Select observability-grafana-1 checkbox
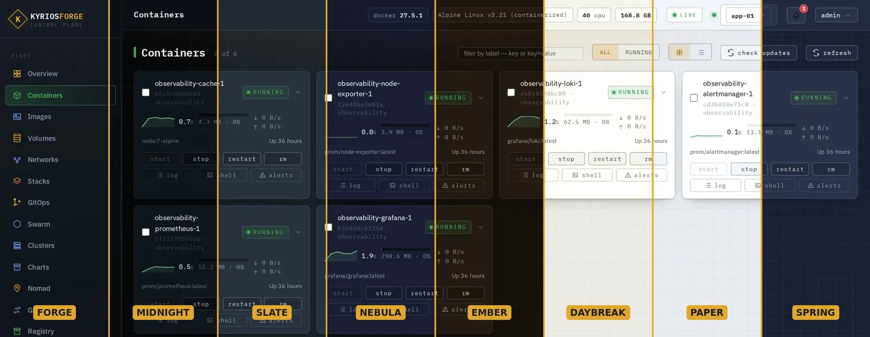The image size is (870, 337). pyautogui.click(x=328, y=227)
